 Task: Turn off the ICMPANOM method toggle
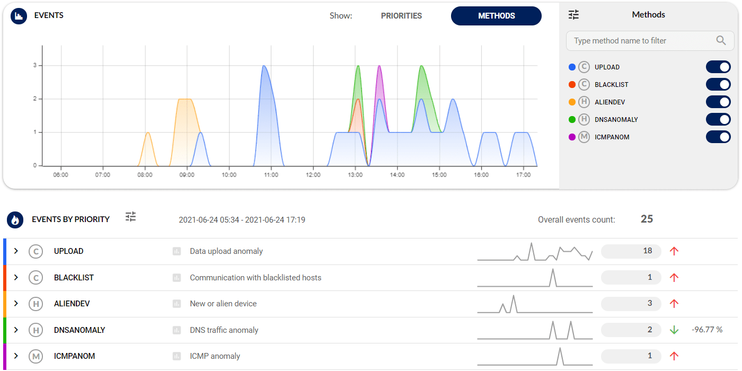click(718, 137)
